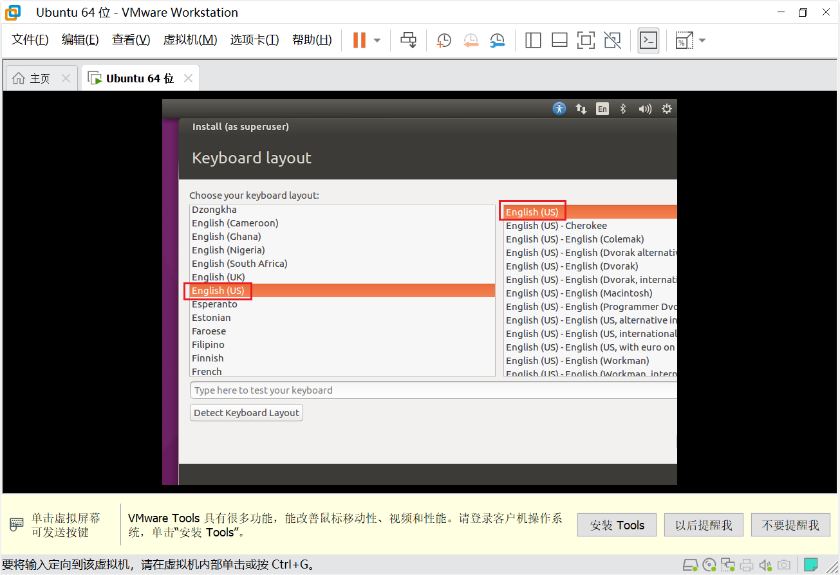
Task: Select Filipino layout
Action: [x=342, y=345]
